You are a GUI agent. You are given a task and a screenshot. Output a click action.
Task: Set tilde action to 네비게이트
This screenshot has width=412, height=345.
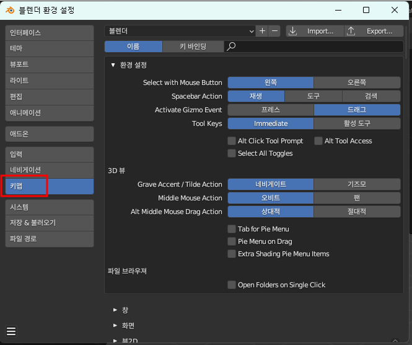[271, 184]
